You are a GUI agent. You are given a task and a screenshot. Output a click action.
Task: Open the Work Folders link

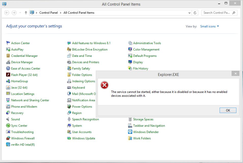[142, 138]
